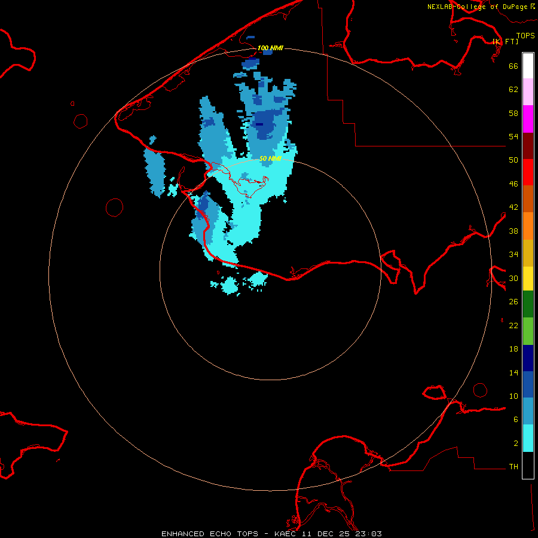Viewport: 538px width, 538px height.
Task: Click the magenta legend swatch
Action: (528, 119)
